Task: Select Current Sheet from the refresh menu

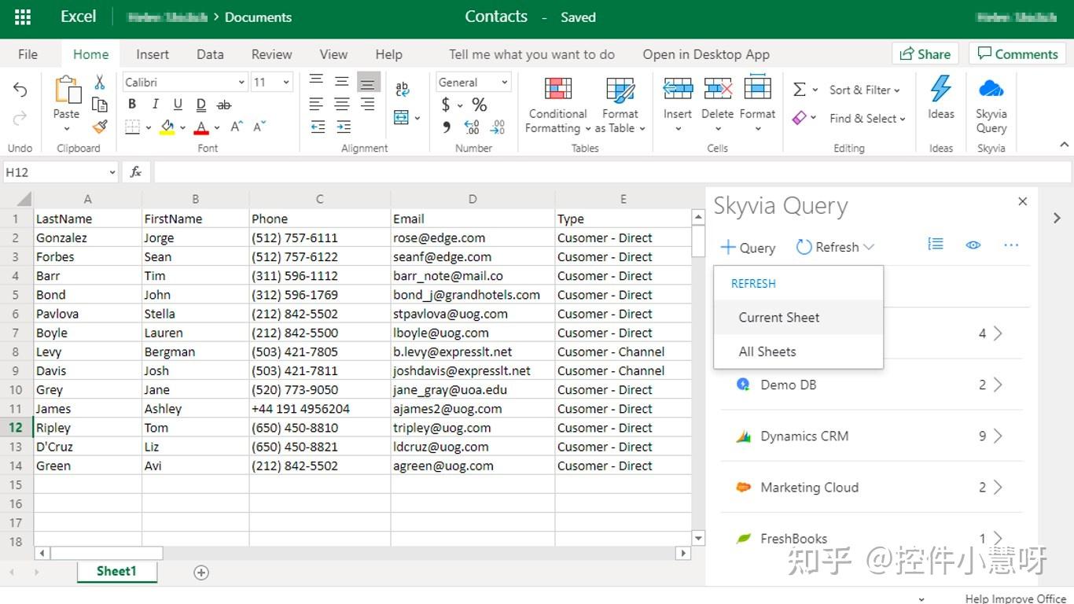Action: (778, 317)
